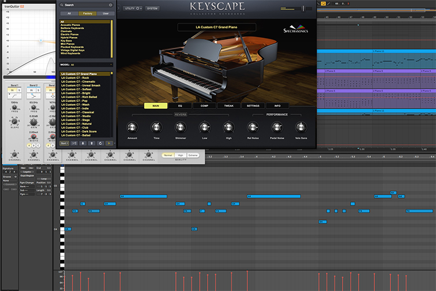Click the SYSTEM button

click(152, 8)
